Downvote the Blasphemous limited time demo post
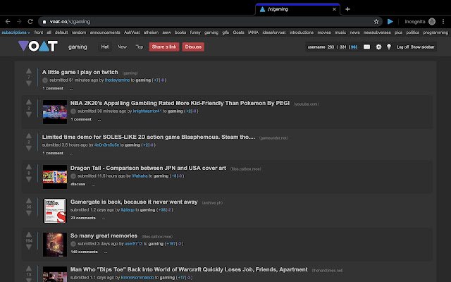Screen dimensions: 451x282 click(29, 148)
